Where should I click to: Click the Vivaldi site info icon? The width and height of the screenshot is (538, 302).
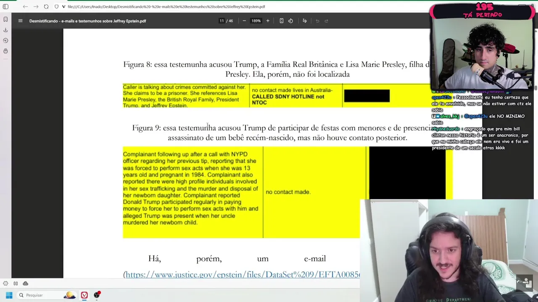pyautogui.click(x=63, y=7)
